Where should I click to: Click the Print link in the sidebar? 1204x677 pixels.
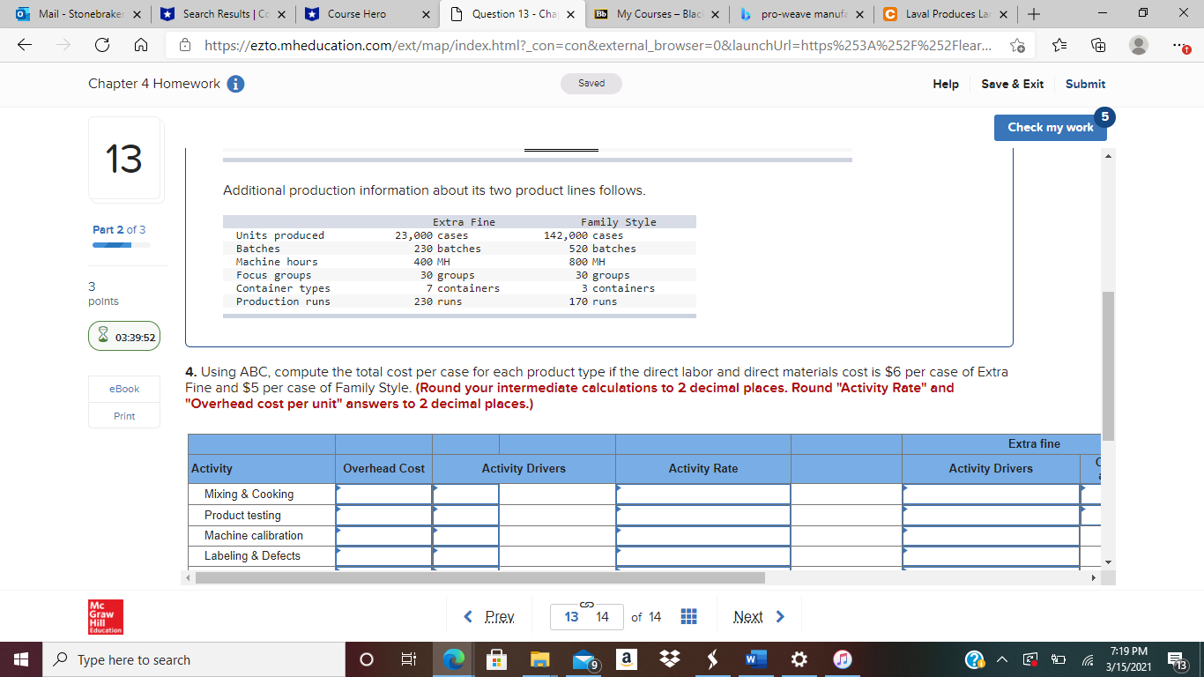pyautogui.click(x=124, y=415)
